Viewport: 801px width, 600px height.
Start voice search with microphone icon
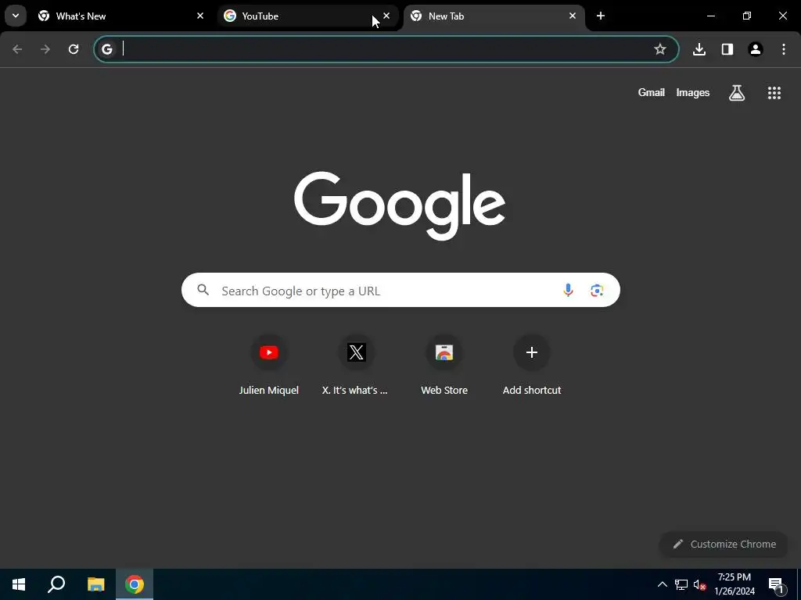[568, 291]
